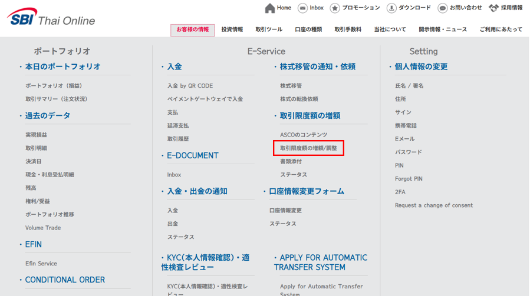The width and height of the screenshot is (530, 296).
Task: Open 携帯電話 setting
Action: coord(406,125)
